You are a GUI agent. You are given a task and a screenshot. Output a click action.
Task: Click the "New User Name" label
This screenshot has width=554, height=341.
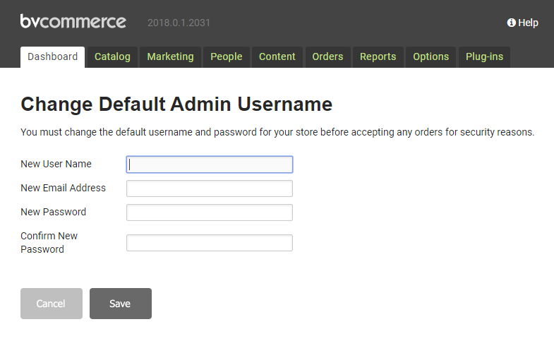click(56, 164)
